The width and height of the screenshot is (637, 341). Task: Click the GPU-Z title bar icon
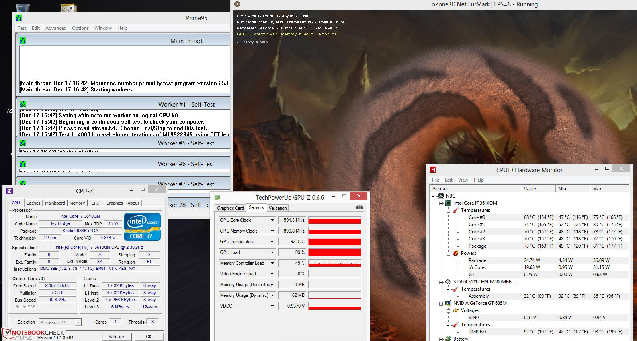[x=217, y=197]
